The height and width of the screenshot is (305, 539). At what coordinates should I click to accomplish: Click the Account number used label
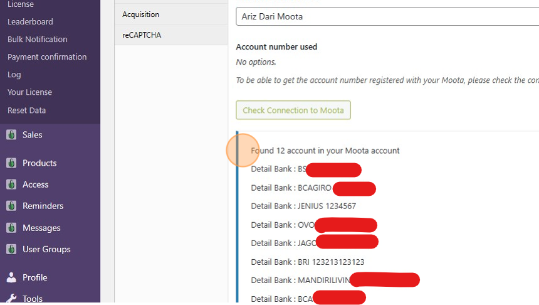tap(276, 47)
